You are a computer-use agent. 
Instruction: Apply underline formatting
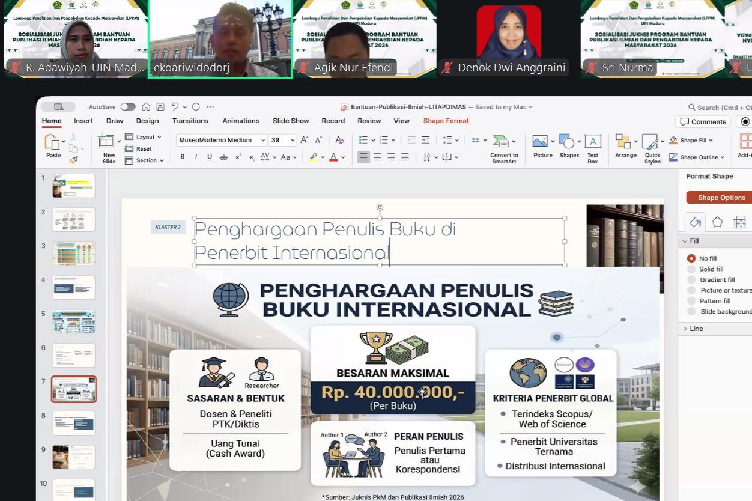210,157
